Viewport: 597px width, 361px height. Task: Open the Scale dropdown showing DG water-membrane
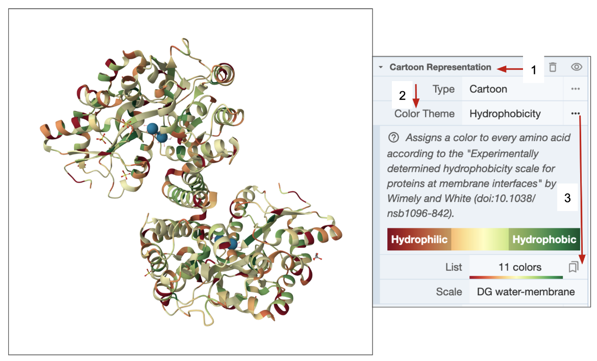click(526, 292)
